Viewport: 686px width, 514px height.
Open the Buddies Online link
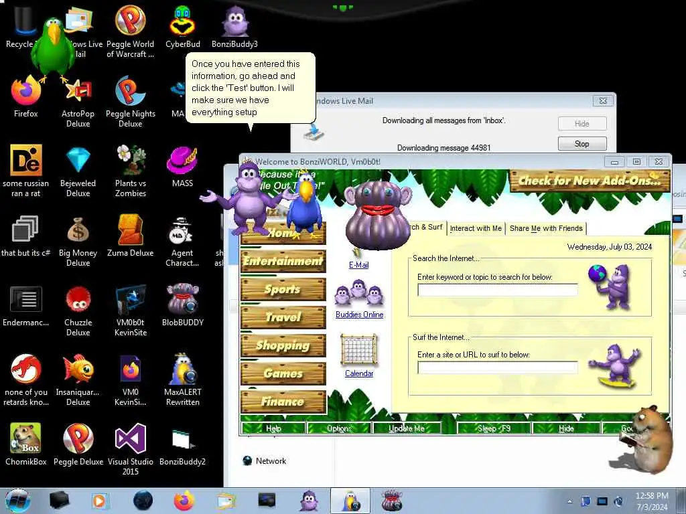359,315
